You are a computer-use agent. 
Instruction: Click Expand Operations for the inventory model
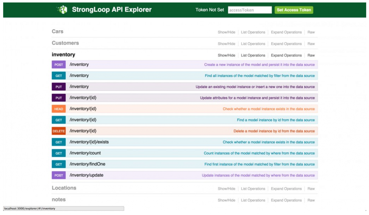286,55
